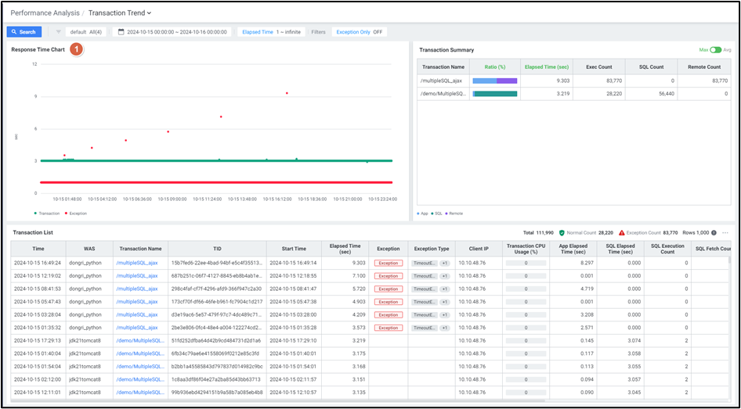Open the three-dot more options menu
Viewport: 741px width, 409px height.
725,233
